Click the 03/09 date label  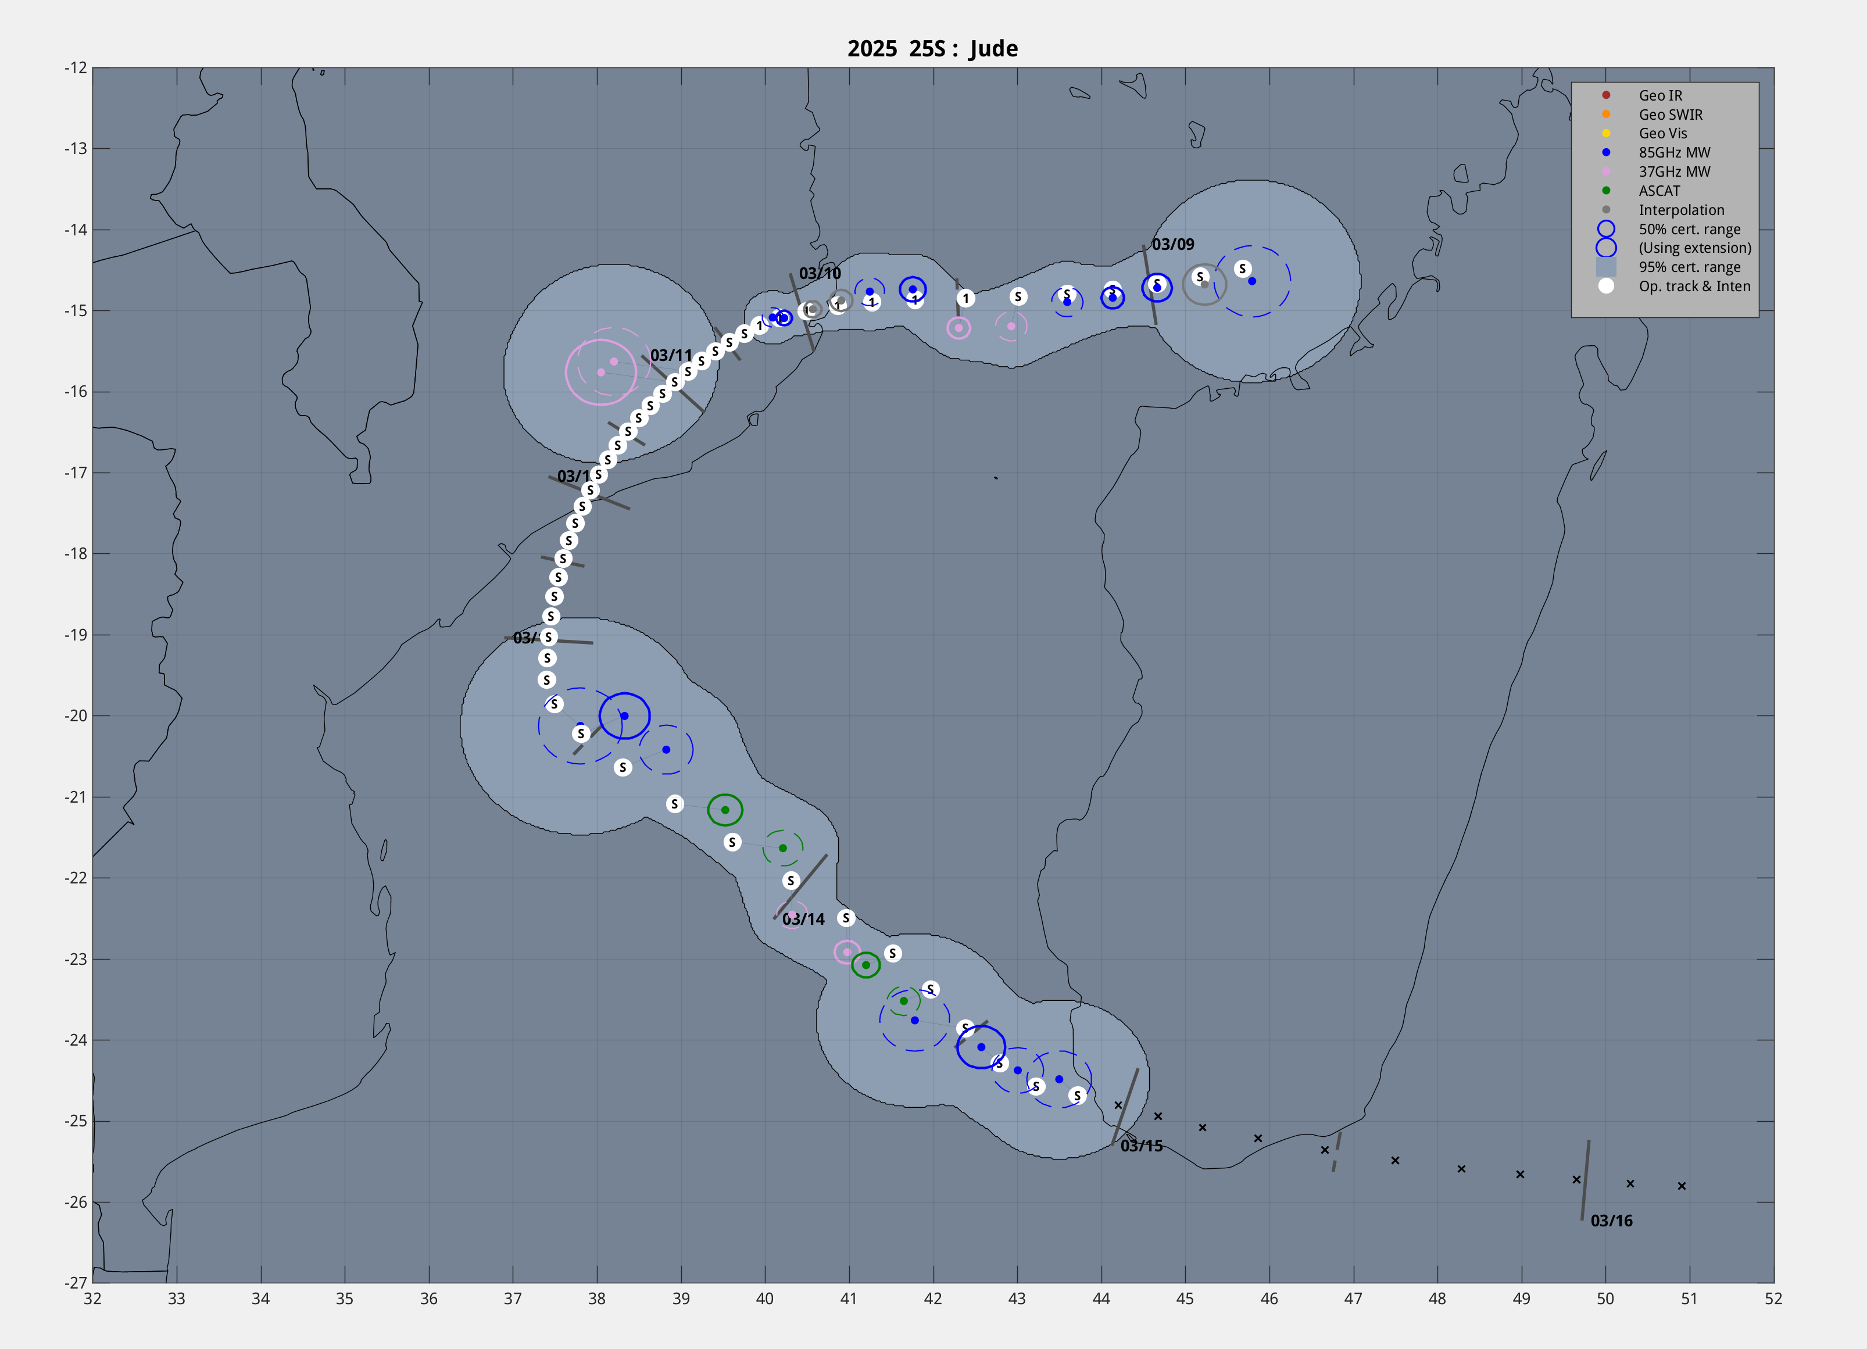(1172, 245)
